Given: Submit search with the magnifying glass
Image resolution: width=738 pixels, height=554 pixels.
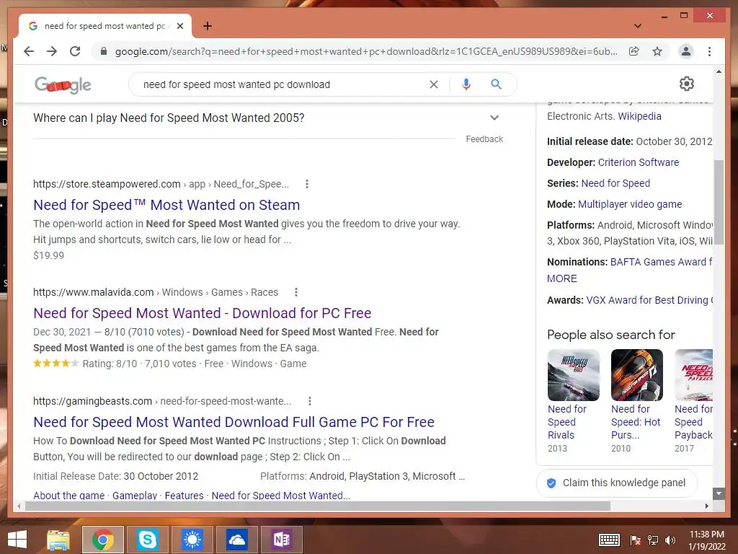Looking at the screenshot, I should tap(496, 84).
